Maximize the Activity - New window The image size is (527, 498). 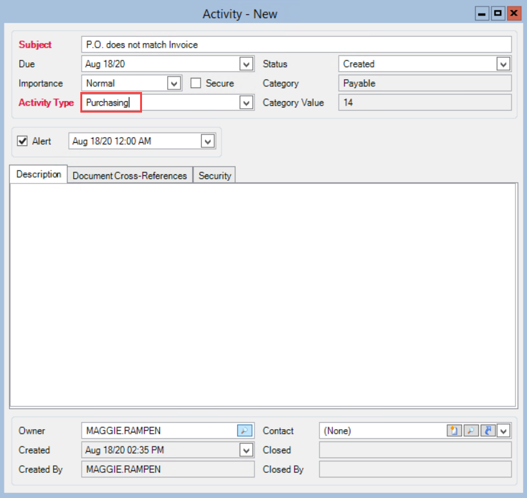coord(498,14)
